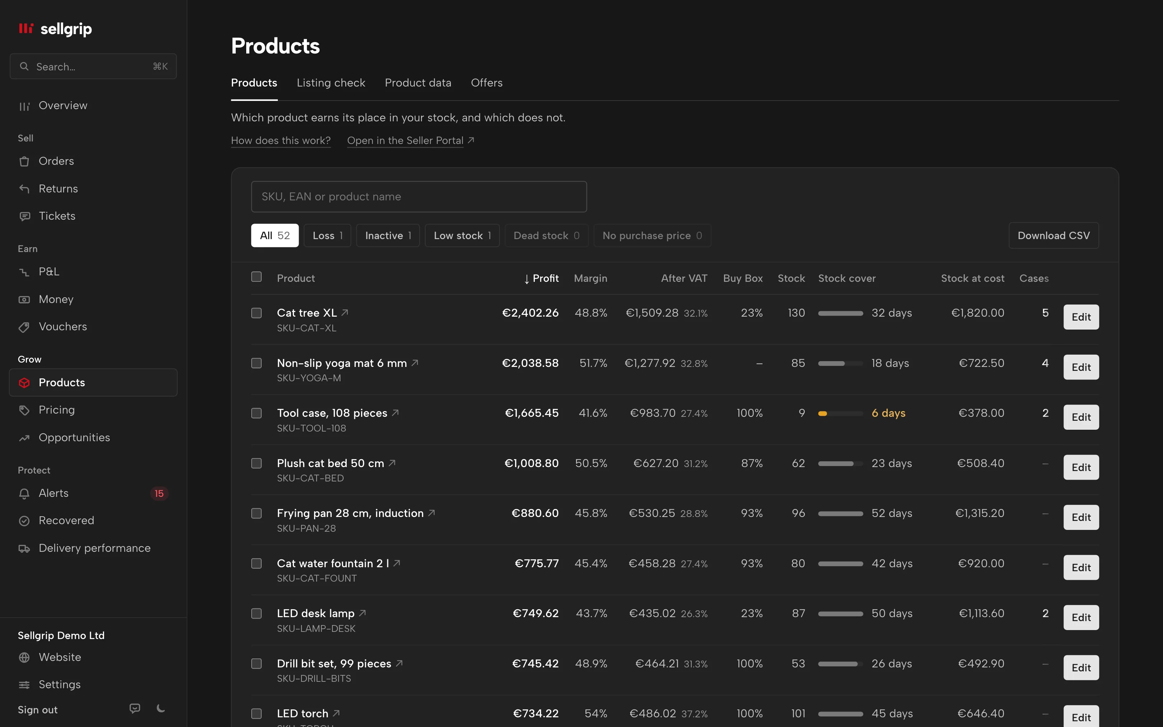Open Tickets with the chat icon
1163x727 pixels.
pyautogui.click(x=24, y=216)
